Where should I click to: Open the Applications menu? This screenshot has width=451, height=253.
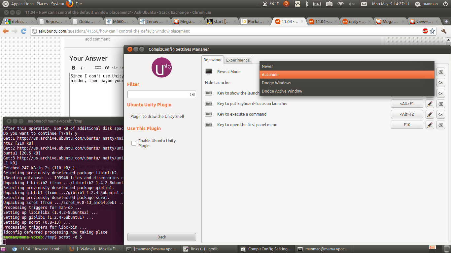pos(22,4)
